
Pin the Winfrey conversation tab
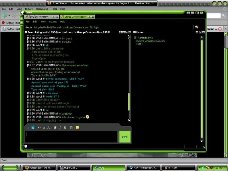pyautogui.click(x=54, y=17)
